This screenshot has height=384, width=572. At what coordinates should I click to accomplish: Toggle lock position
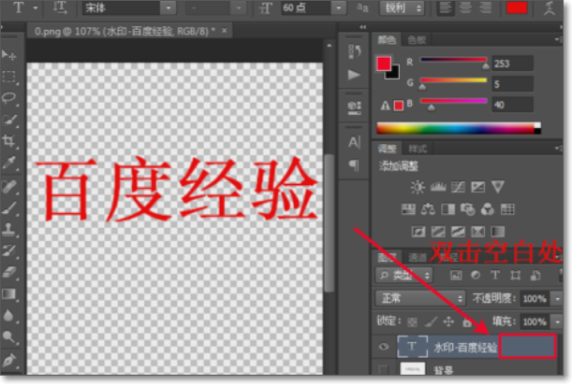448,321
